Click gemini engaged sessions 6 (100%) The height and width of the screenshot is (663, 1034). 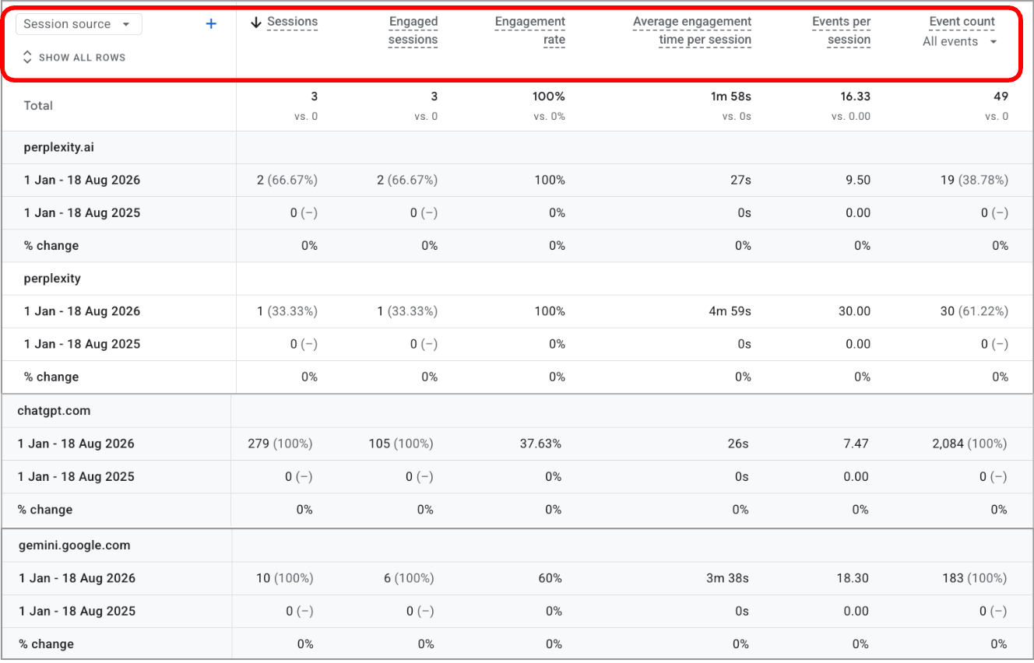click(x=410, y=579)
